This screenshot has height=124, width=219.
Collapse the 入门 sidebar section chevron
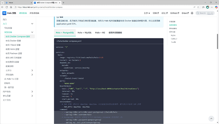[32, 24]
